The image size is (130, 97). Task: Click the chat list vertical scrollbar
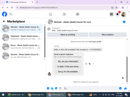[x=45, y=42]
